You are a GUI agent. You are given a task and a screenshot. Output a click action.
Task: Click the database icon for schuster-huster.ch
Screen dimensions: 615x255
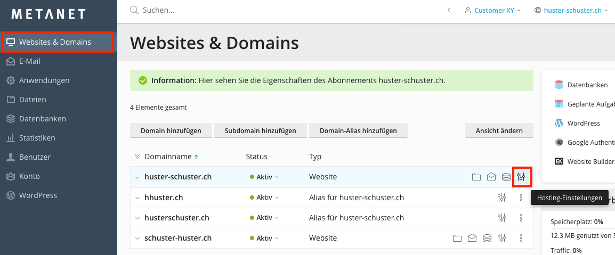point(487,238)
